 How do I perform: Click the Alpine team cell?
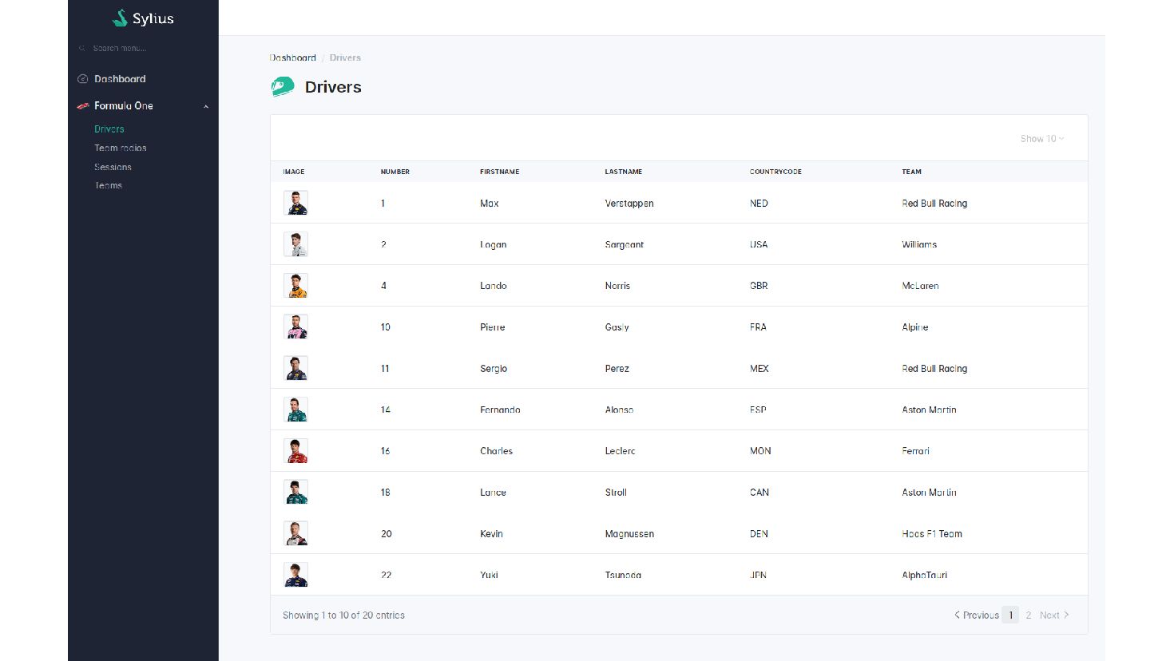point(915,327)
